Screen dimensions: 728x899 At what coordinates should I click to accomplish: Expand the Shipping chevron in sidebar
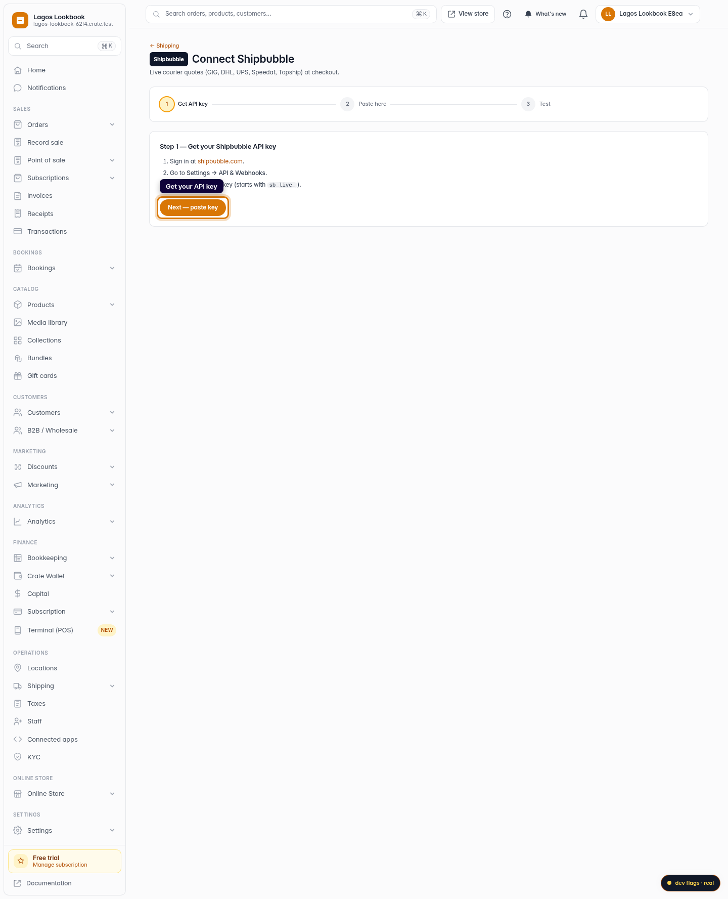(112, 686)
